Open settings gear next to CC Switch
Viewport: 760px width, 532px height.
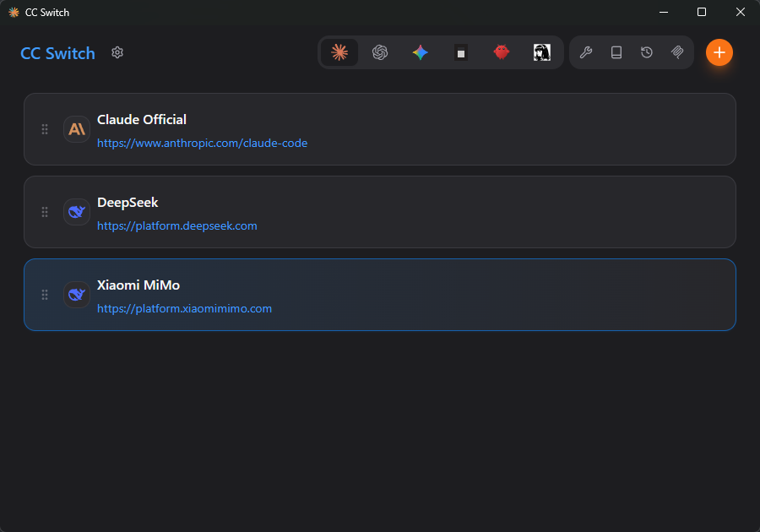coord(117,52)
